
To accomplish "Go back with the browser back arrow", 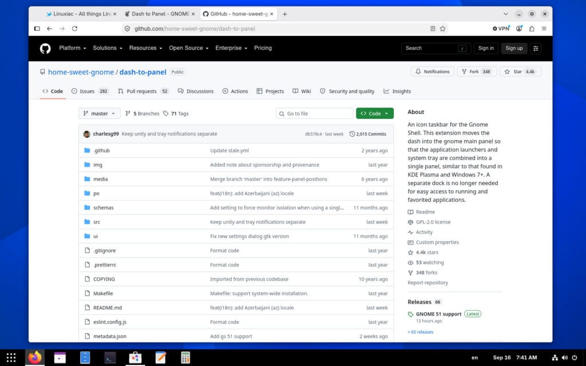I will pyautogui.click(x=49, y=29).
